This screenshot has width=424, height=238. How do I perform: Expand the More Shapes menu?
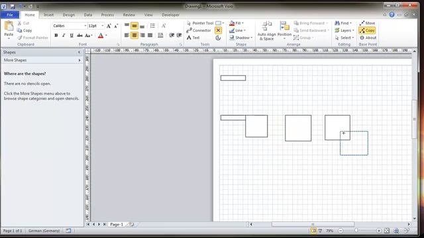42,60
